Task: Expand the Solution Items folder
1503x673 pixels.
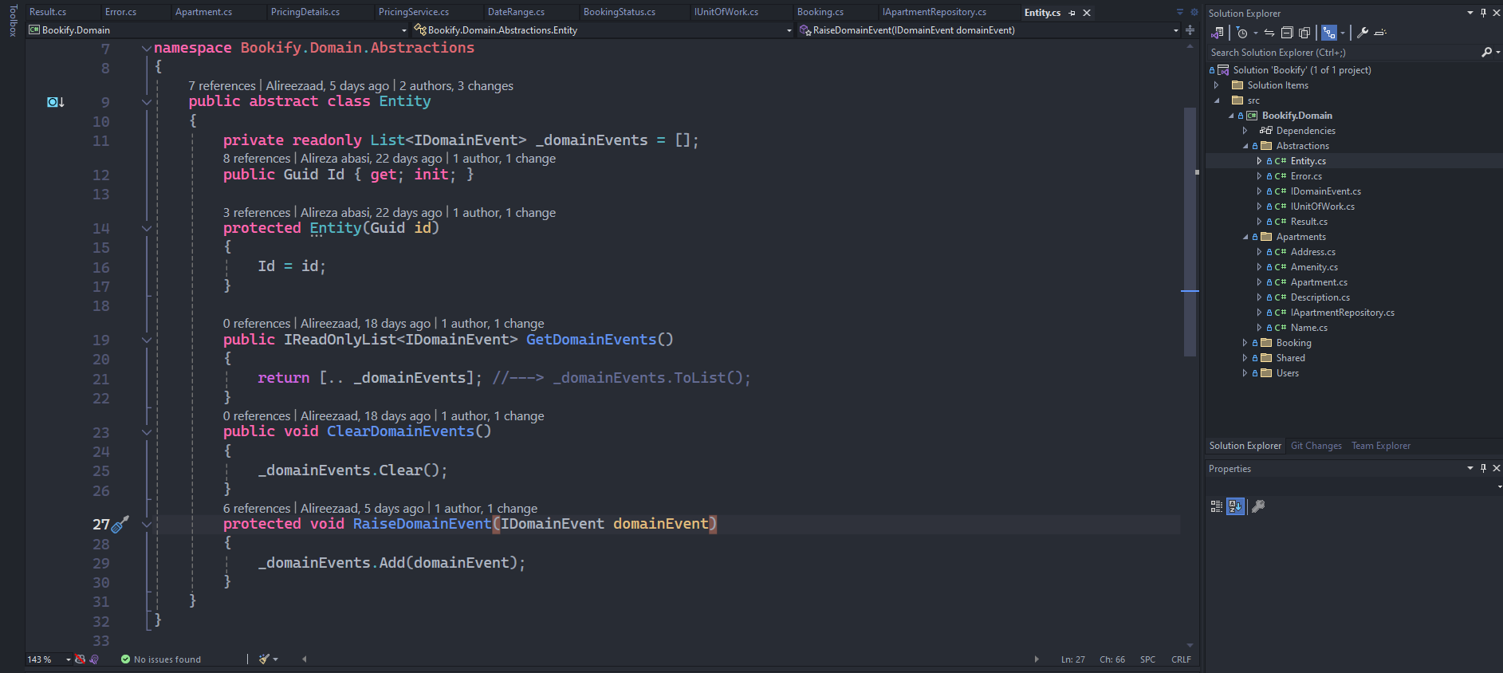Action: (x=1216, y=85)
